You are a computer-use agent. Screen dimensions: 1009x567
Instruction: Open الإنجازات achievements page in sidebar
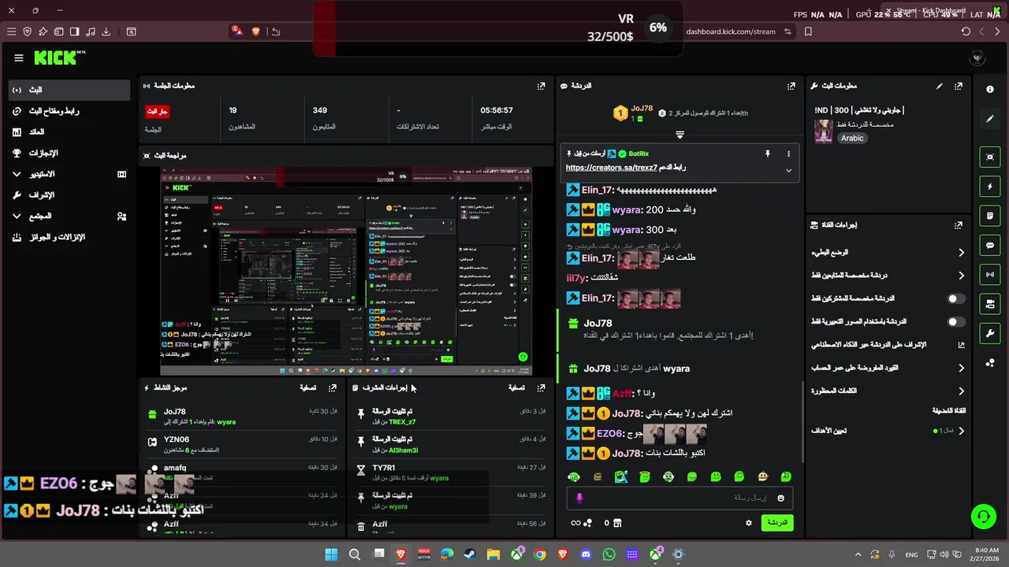69,153
